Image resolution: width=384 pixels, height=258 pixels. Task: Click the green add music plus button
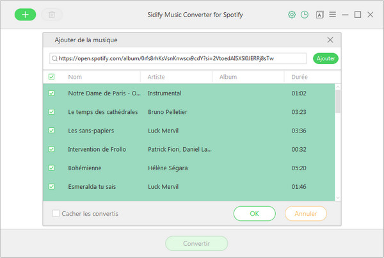[25, 14]
